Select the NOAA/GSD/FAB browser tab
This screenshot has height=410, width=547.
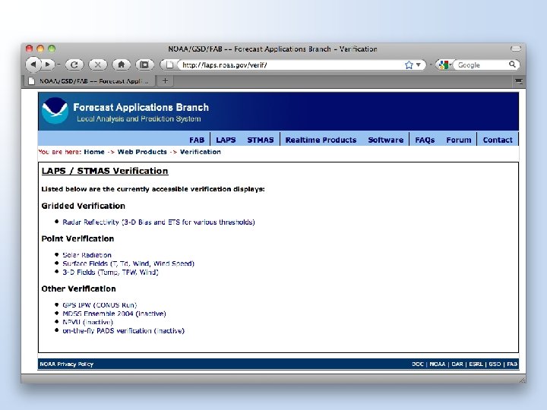90,81
